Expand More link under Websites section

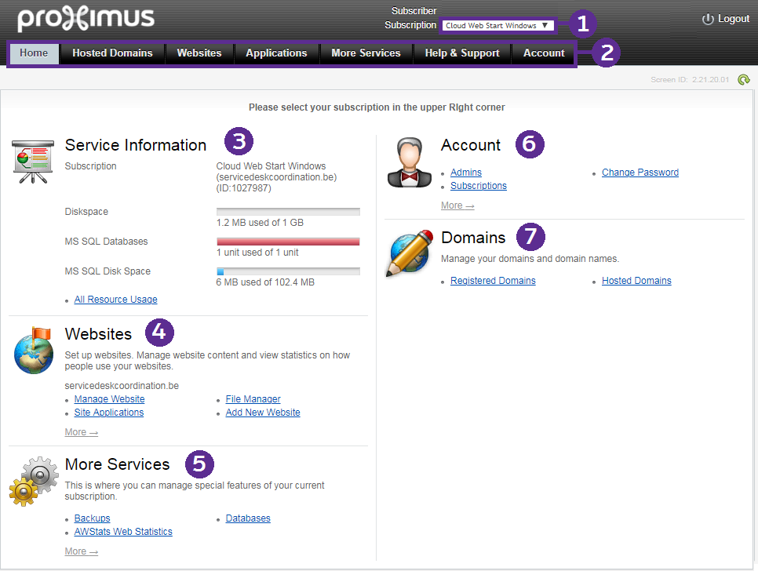click(82, 432)
